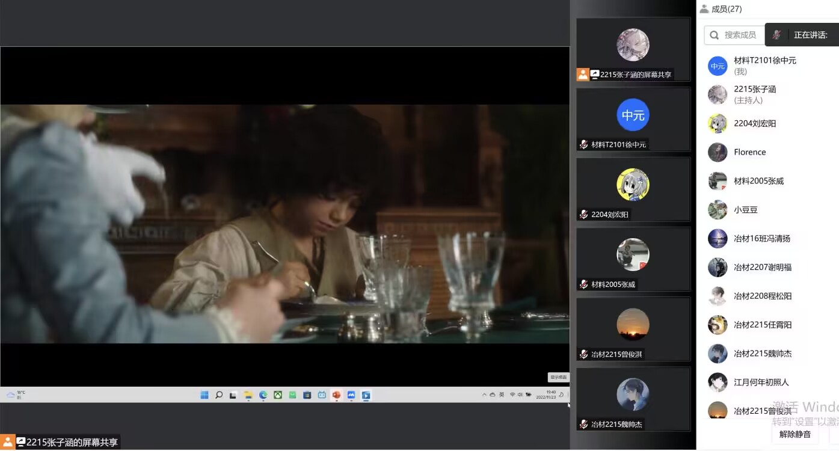Click the Windows Start button
Viewport: 839px width, 451px height.
(x=204, y=395)
